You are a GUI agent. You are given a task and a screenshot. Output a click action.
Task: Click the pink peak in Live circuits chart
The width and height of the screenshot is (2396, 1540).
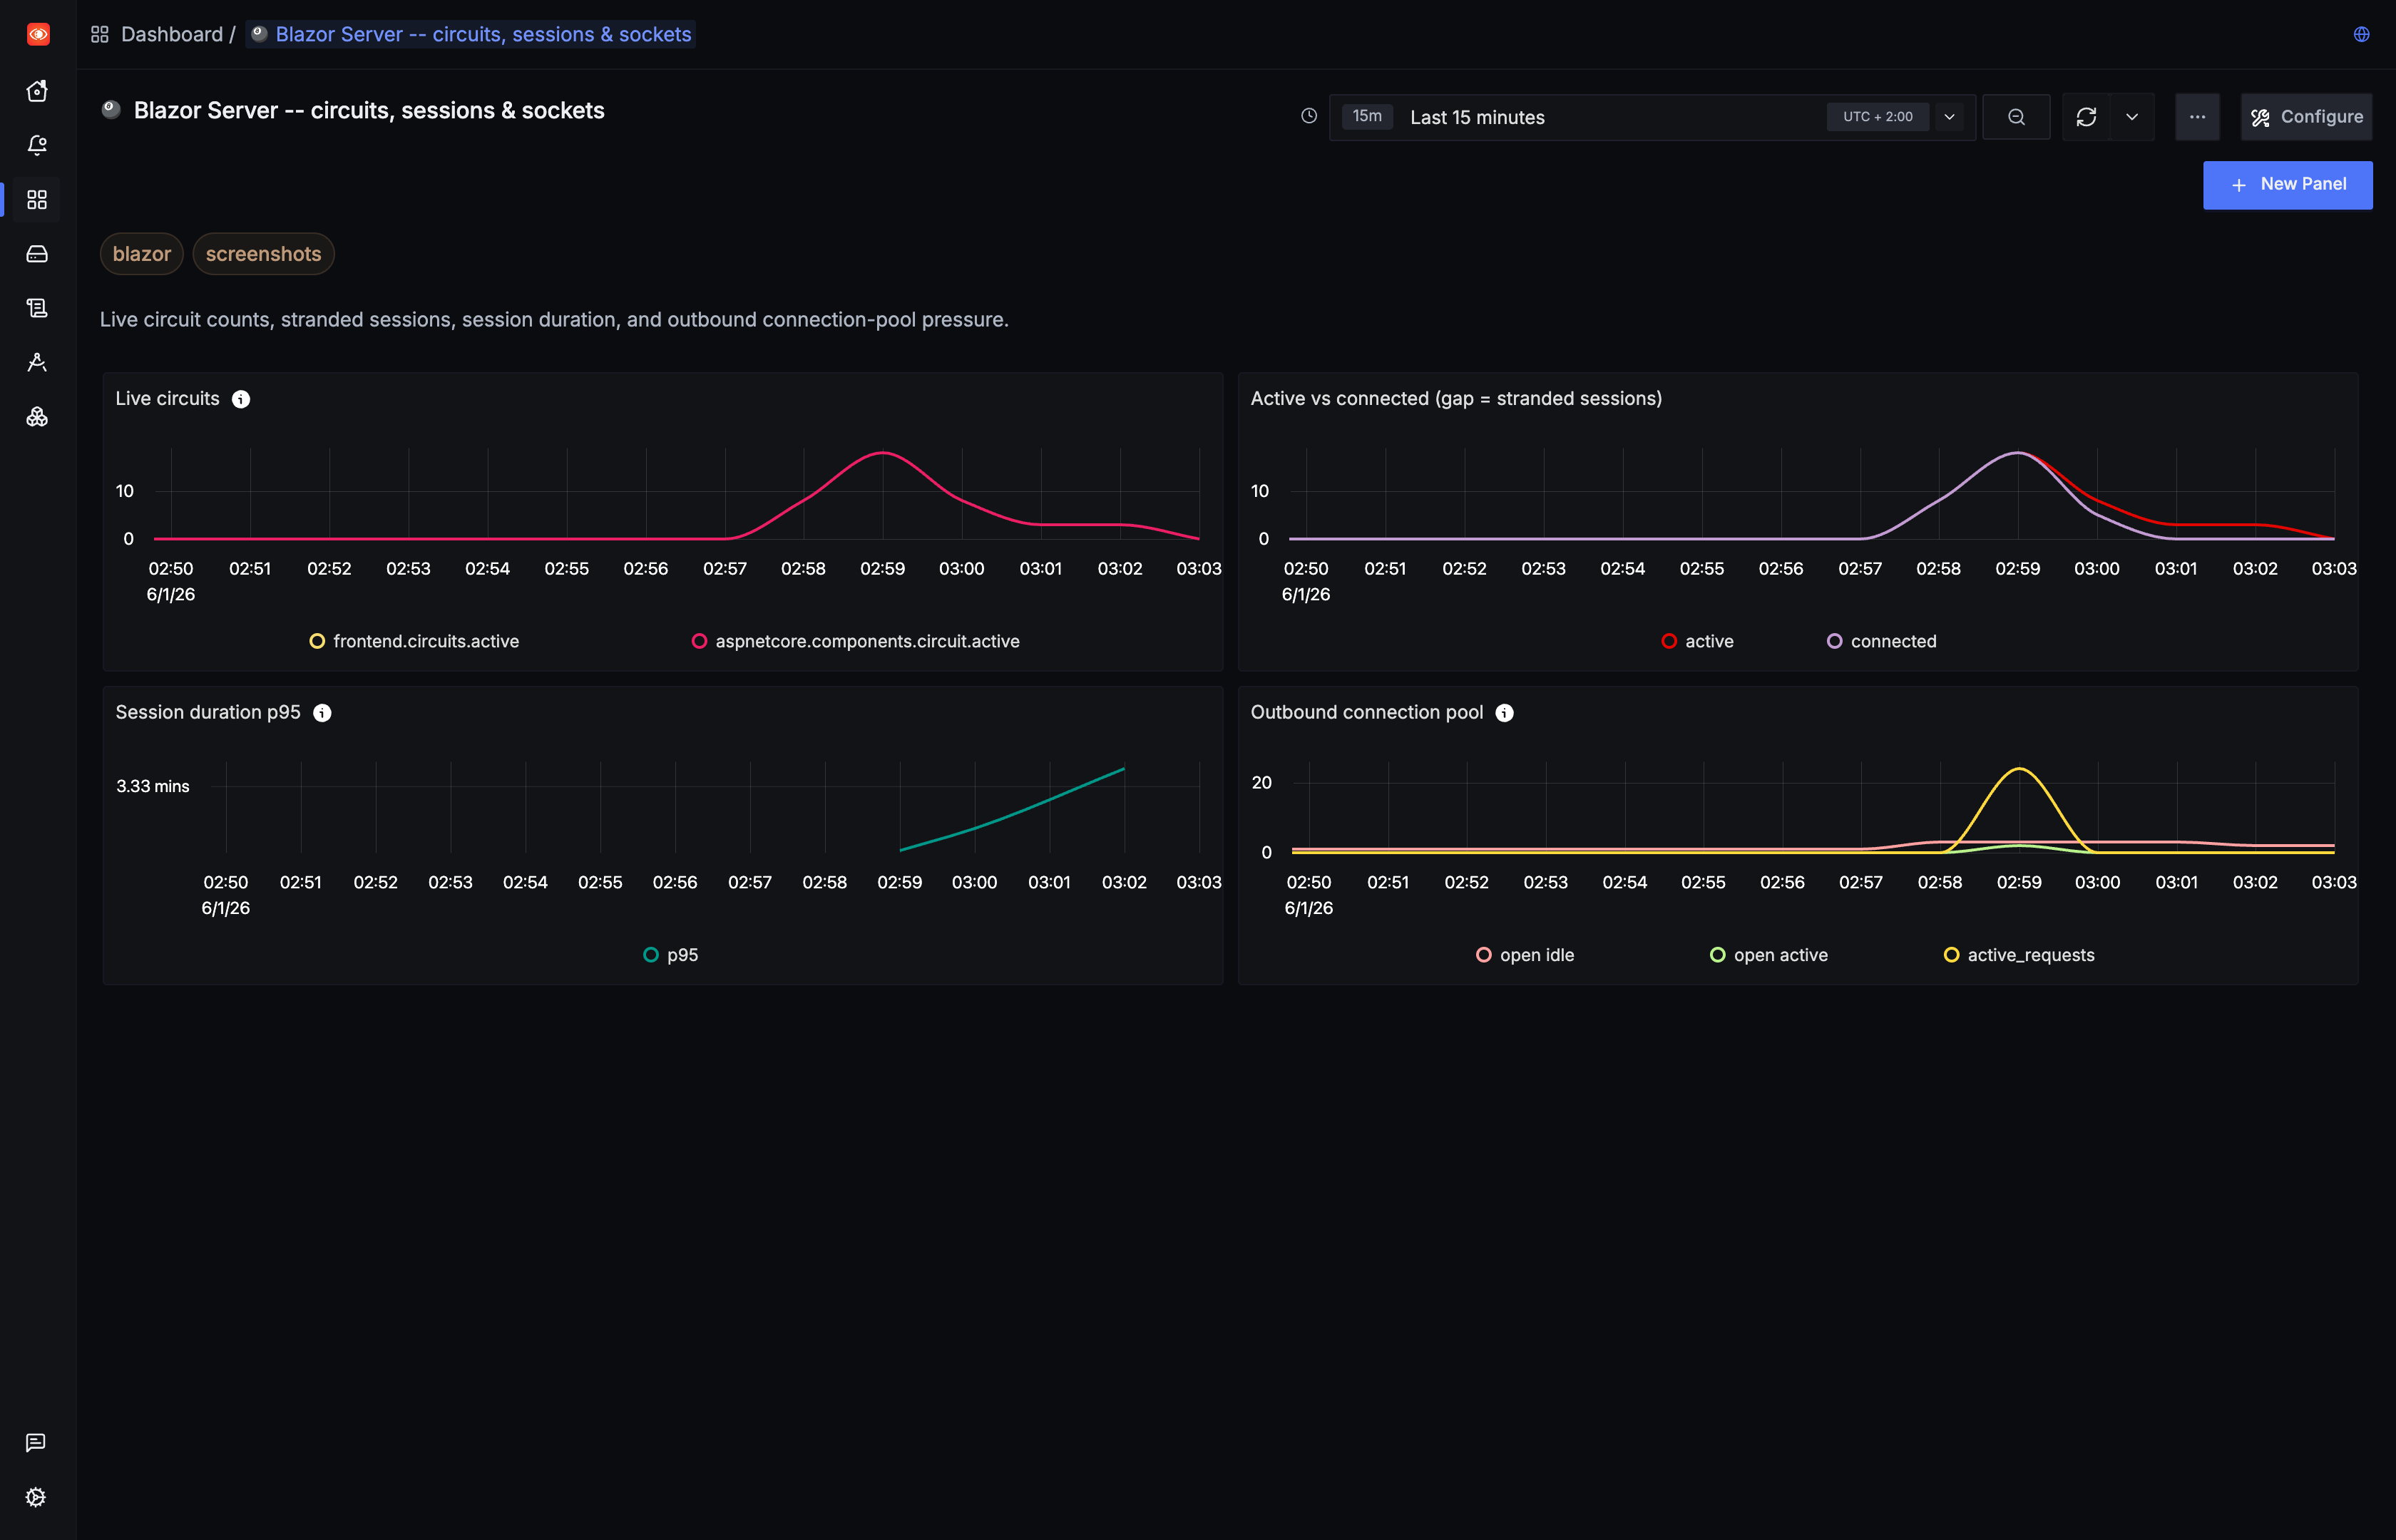[x=883, y=454]
